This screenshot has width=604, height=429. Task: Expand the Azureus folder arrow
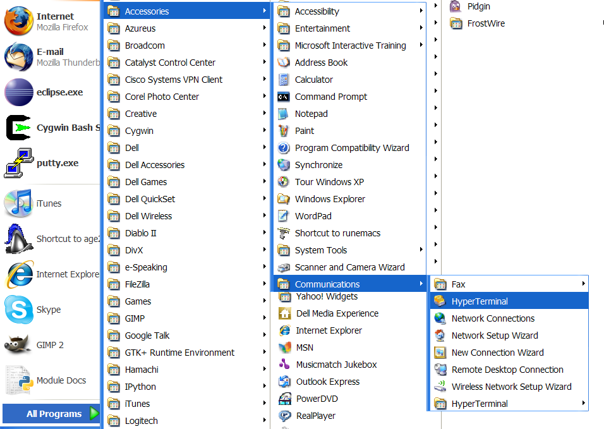tap(264, 28)
